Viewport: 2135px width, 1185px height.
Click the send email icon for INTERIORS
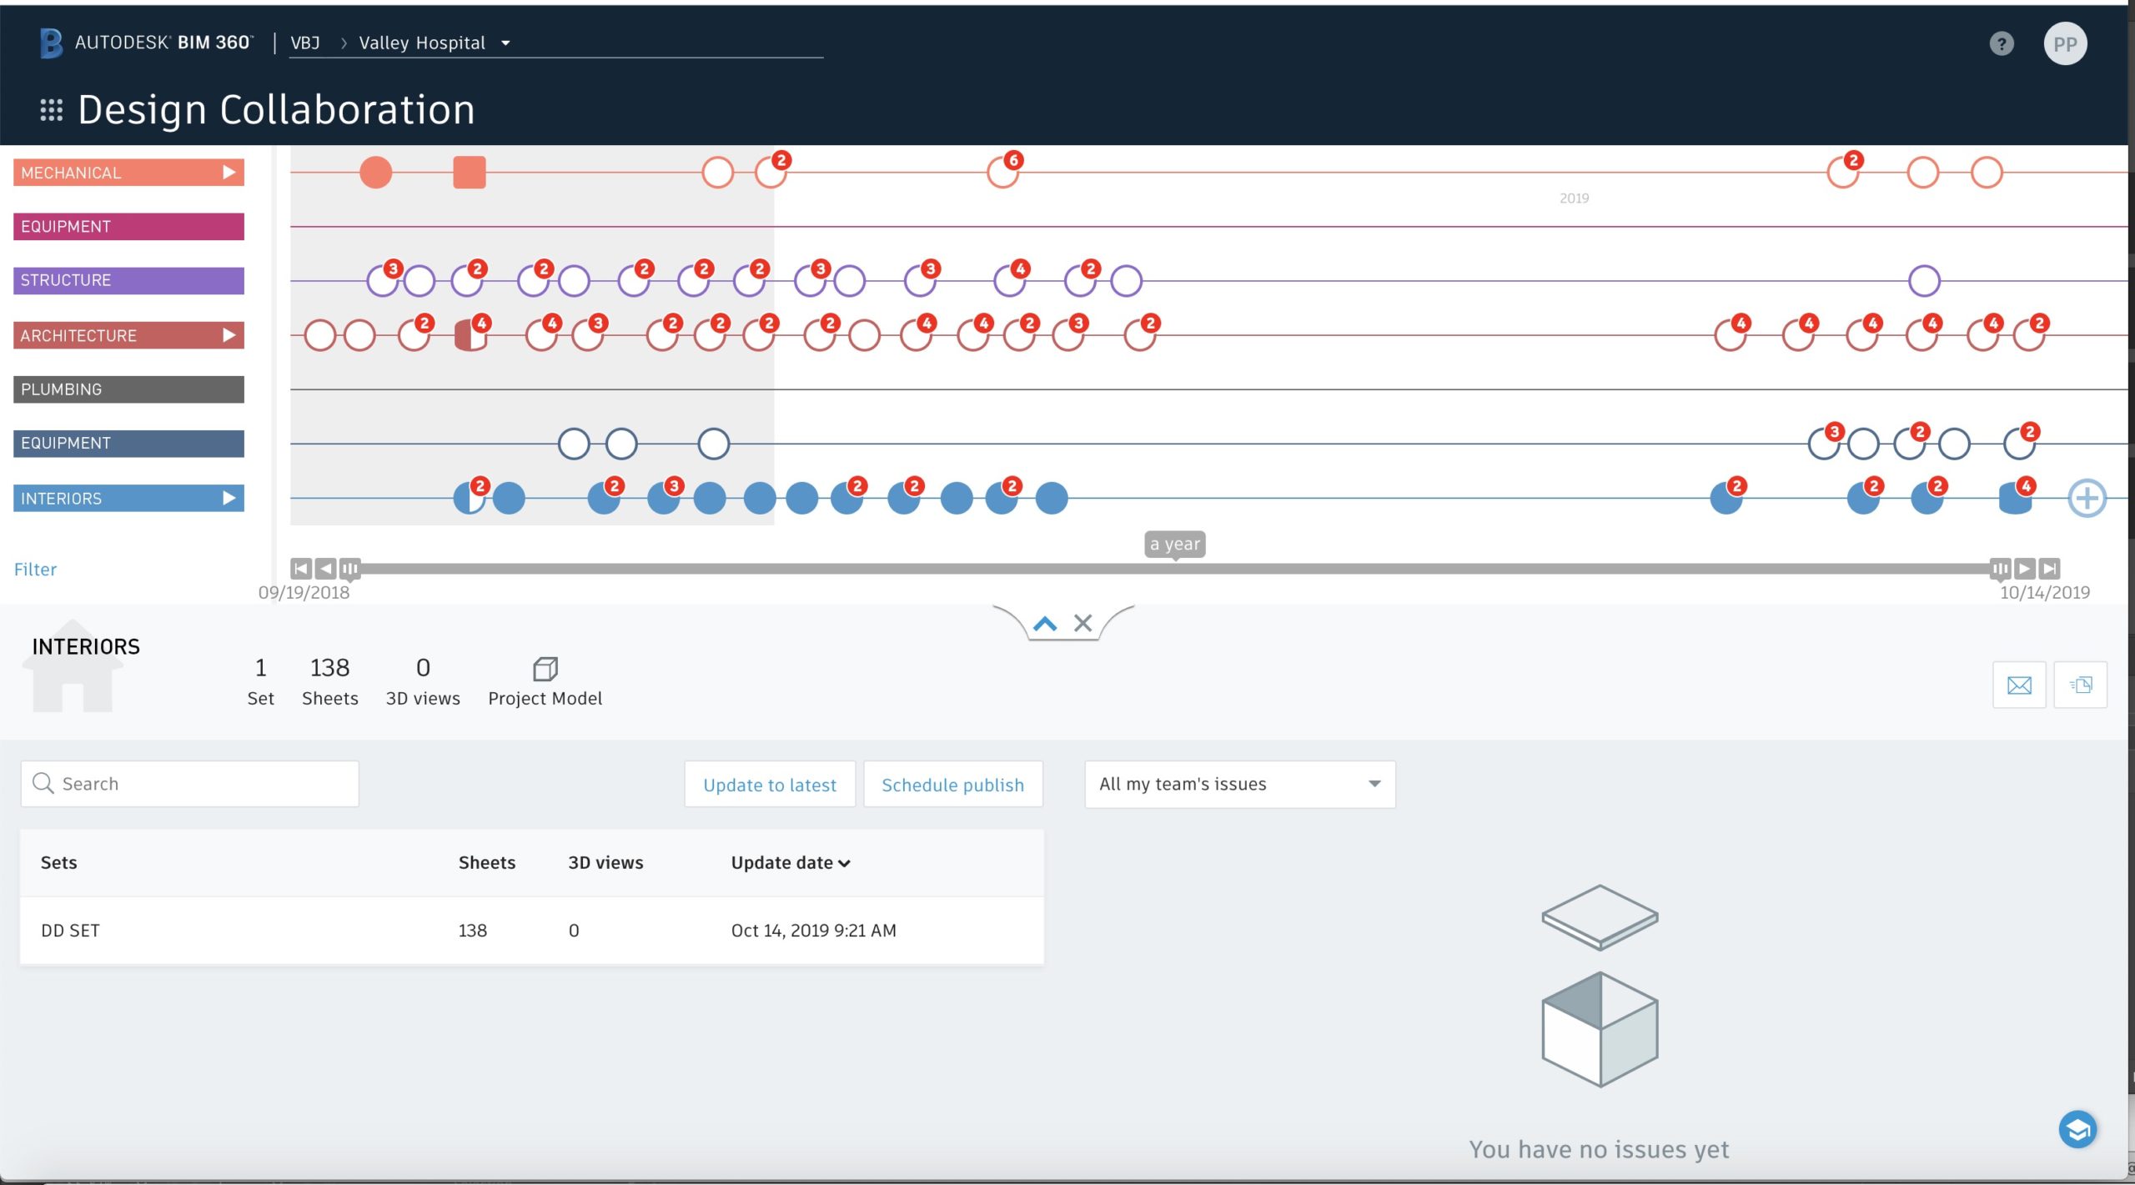pos(2020,685)
